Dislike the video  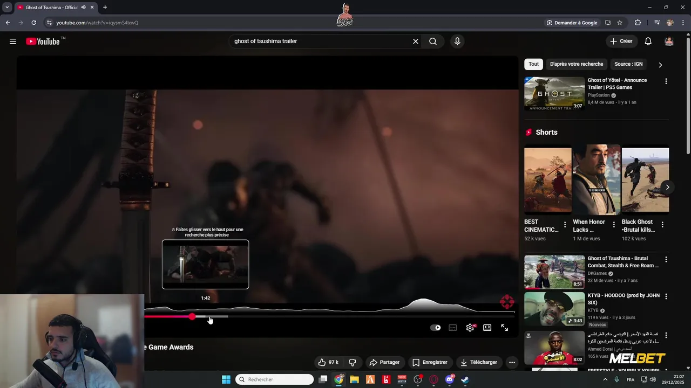(353, 362)
